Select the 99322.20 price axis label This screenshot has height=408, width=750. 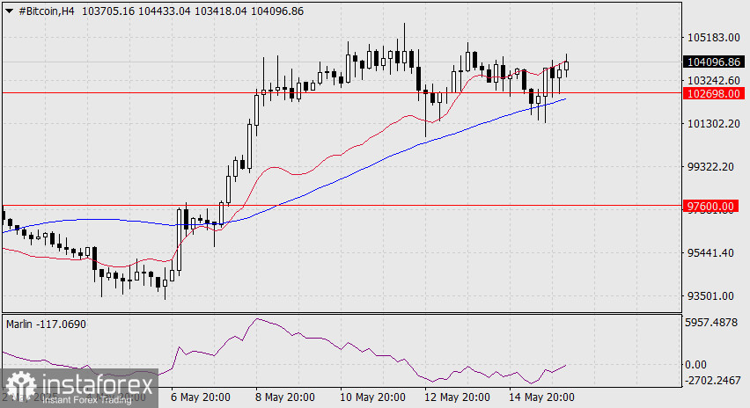pyautogui.click(x=710, y=167)
